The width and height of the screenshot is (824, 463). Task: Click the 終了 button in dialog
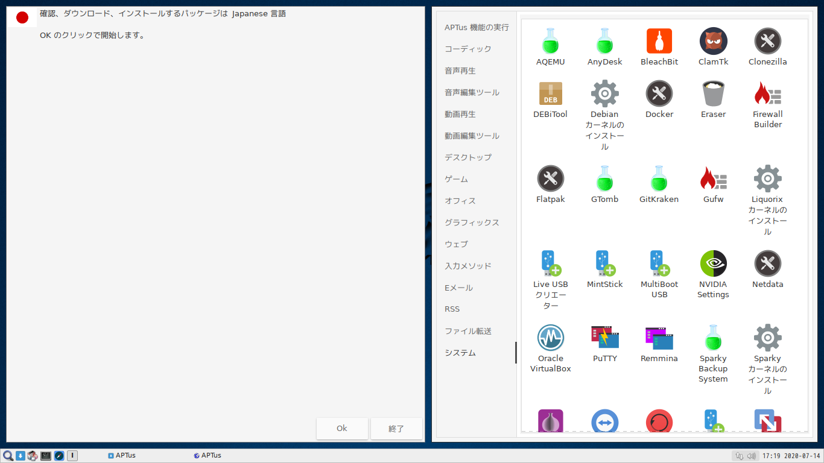coord(396,428)
